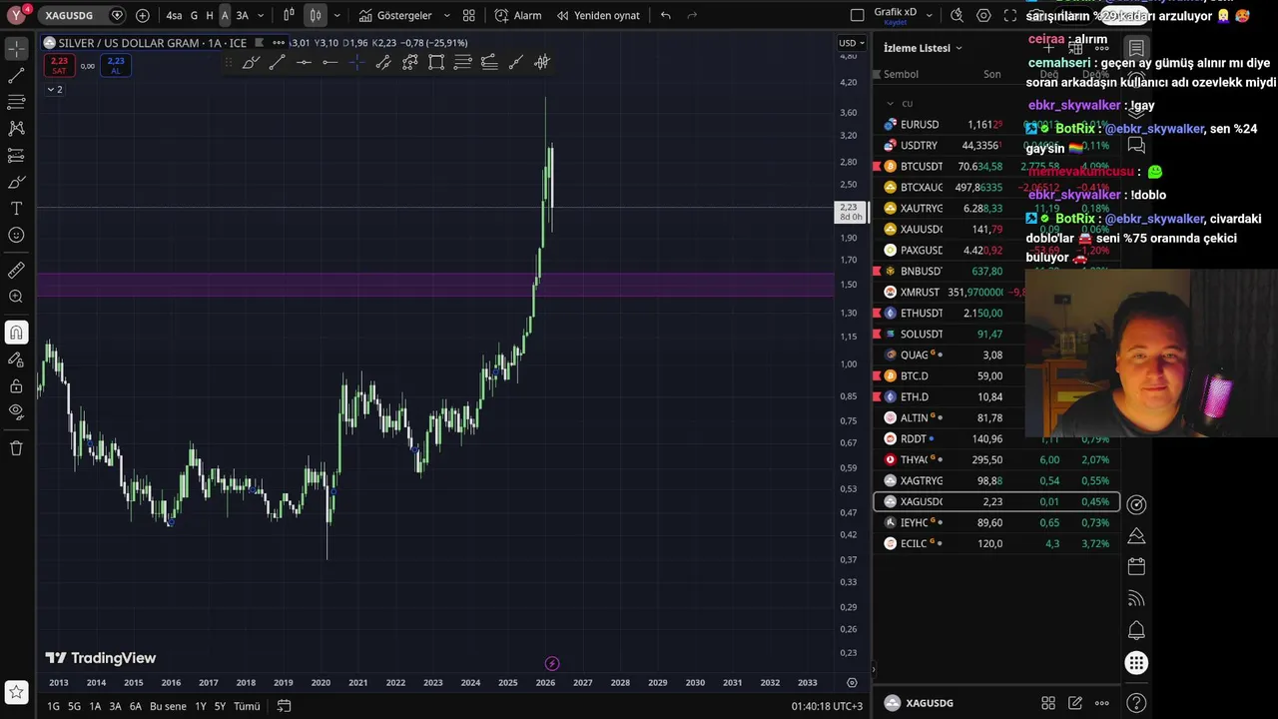Select ETHUSDT in the watchlist
This screenshot has width=1278, height=719.
(996, 314)
